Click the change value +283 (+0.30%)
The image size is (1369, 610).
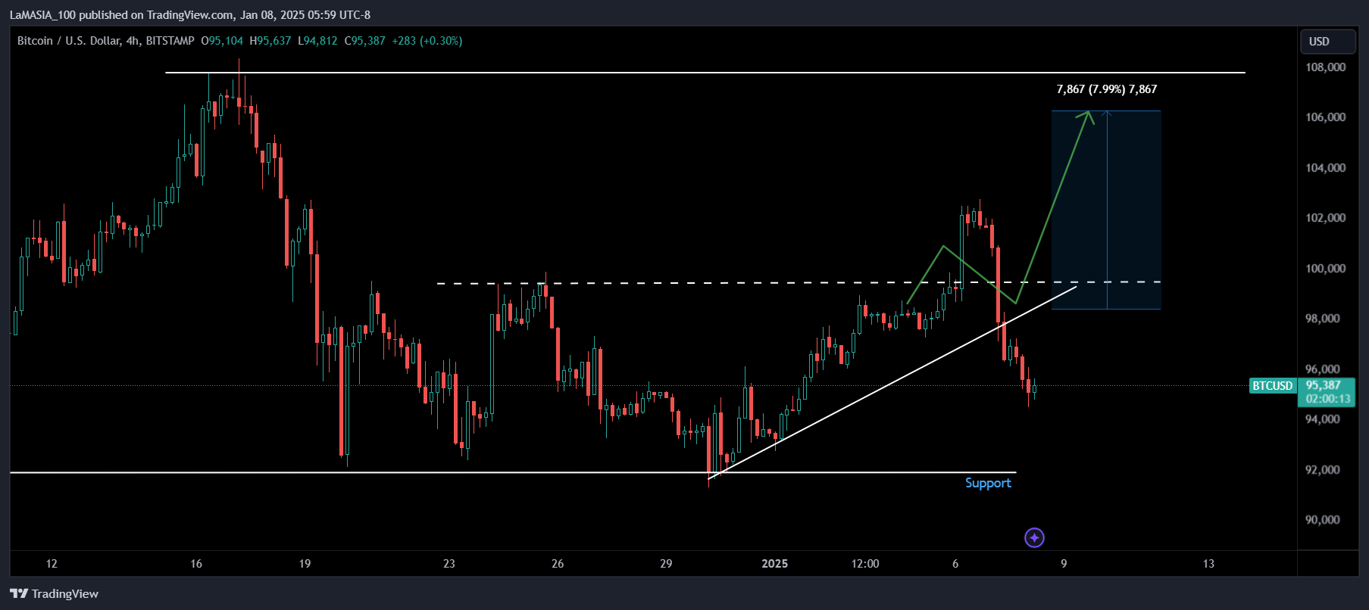point(427,41)
